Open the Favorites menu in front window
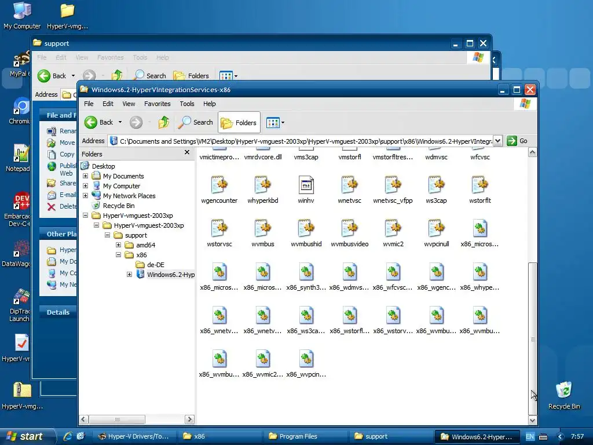 tap(158, 104)
